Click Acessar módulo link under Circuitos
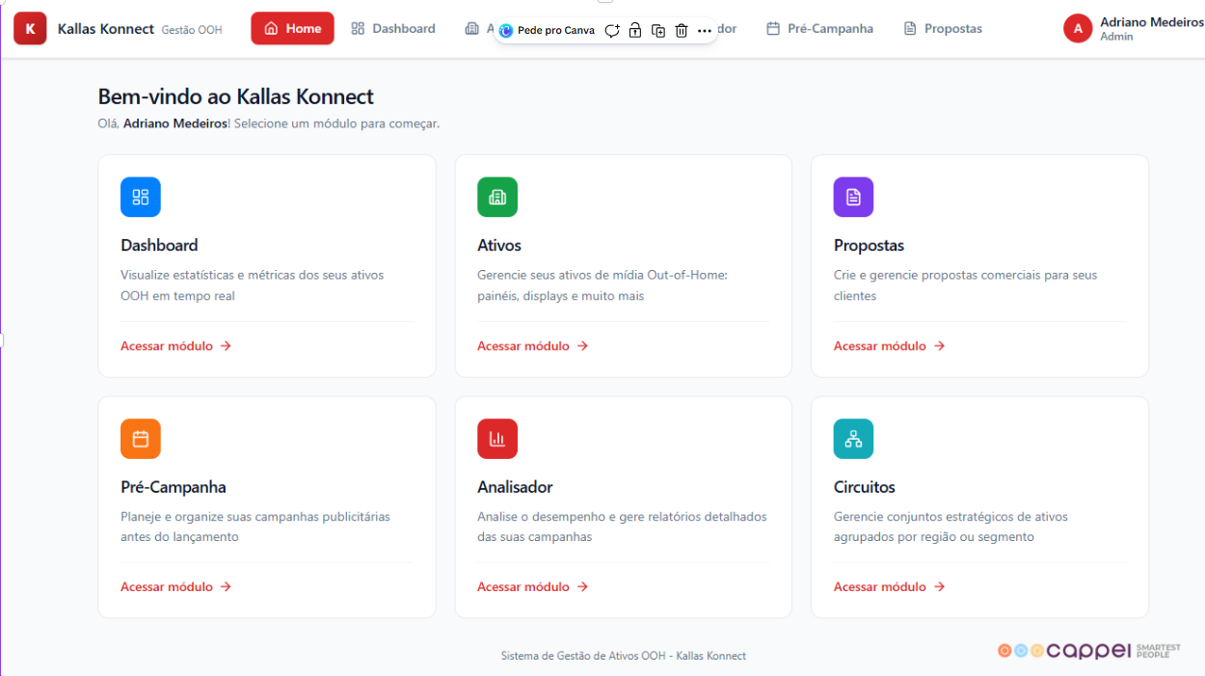Screen dimensions: 1205x676 [x=889, y=587]
